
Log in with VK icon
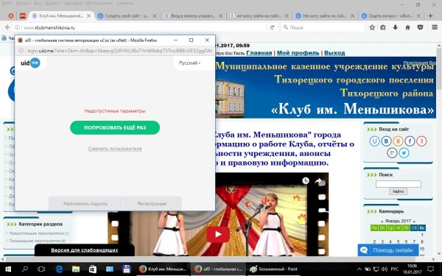(386, 141)
